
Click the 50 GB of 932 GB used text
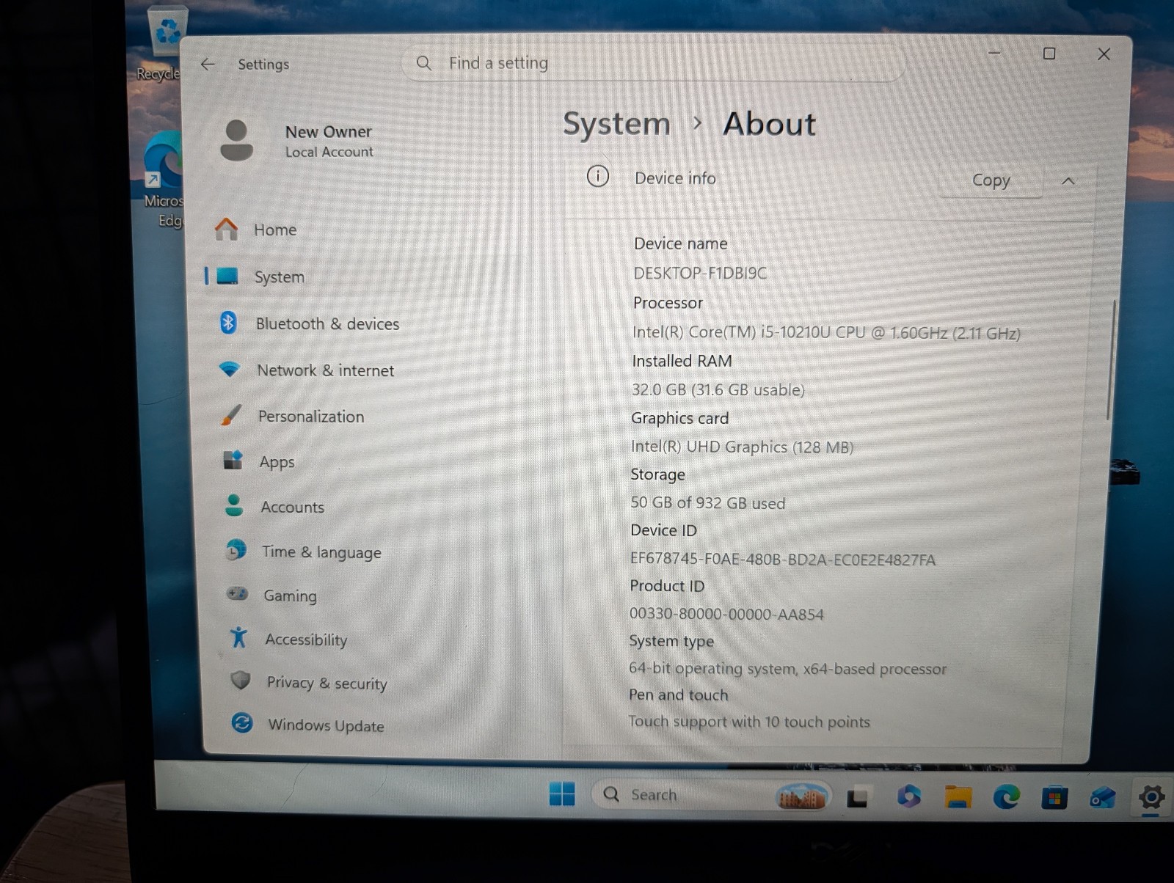pos(708,503)
